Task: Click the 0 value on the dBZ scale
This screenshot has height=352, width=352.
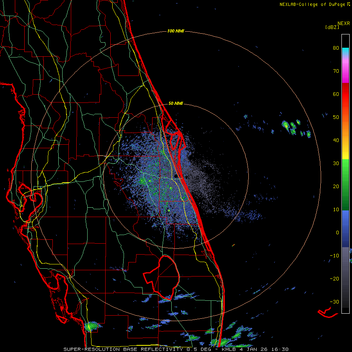Action: 338,233
